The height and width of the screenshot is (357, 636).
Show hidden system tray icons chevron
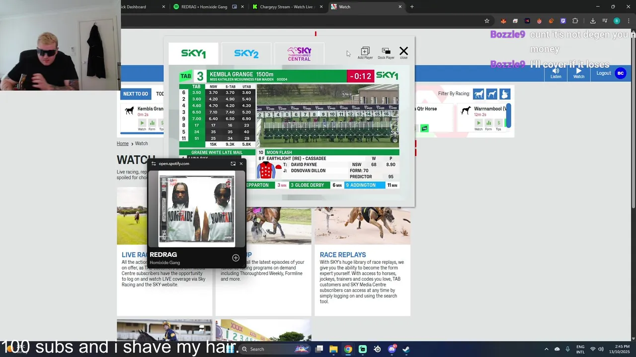point(546,349)
